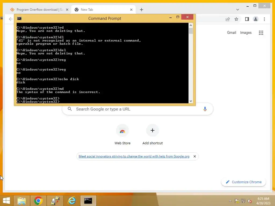
Task: Open the Images link
Action: 246,32
